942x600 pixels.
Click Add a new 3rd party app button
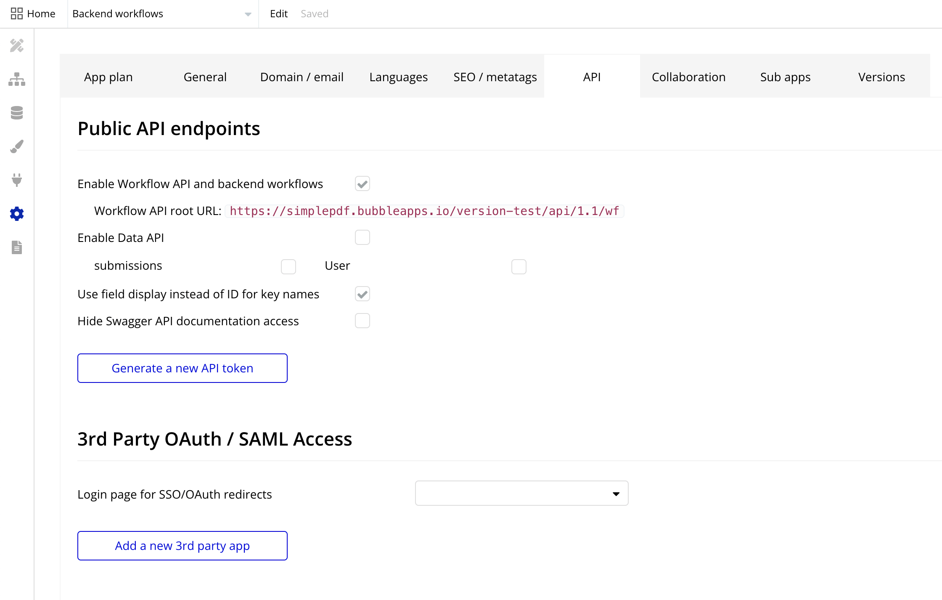pyautogui.click(x=182, y=546)
